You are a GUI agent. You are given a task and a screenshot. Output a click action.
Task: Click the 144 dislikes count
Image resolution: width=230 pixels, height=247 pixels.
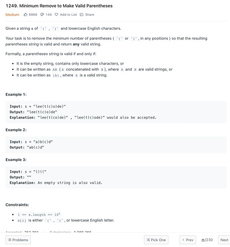click(49, 15)
